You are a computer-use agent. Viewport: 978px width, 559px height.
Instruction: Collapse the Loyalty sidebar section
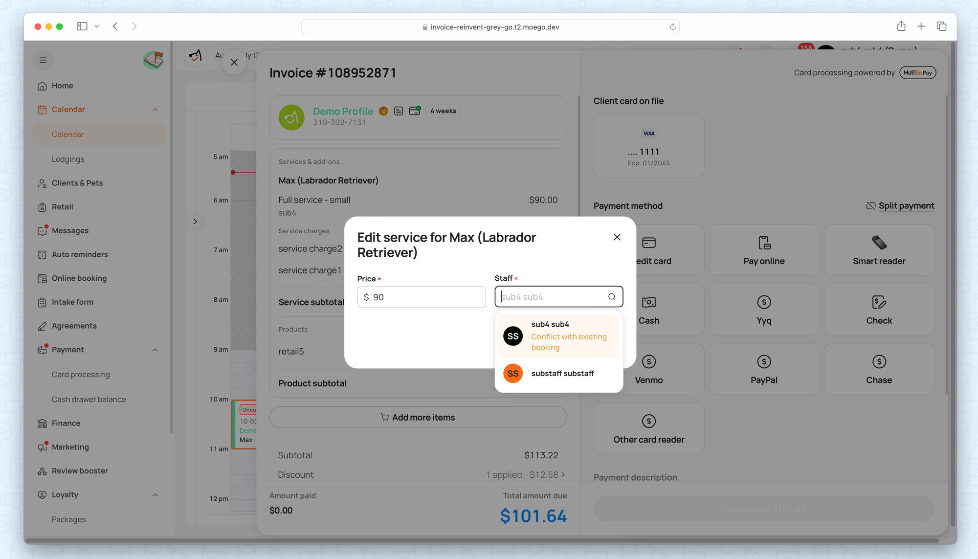click(155, 495)
